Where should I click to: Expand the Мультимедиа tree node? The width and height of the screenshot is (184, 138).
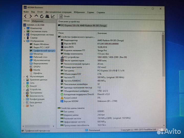(24, 76)
